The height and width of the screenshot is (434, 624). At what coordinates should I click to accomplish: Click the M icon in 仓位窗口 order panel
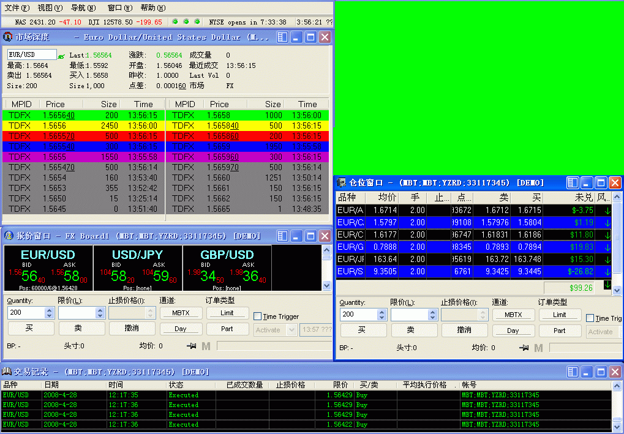pos(538,348)
